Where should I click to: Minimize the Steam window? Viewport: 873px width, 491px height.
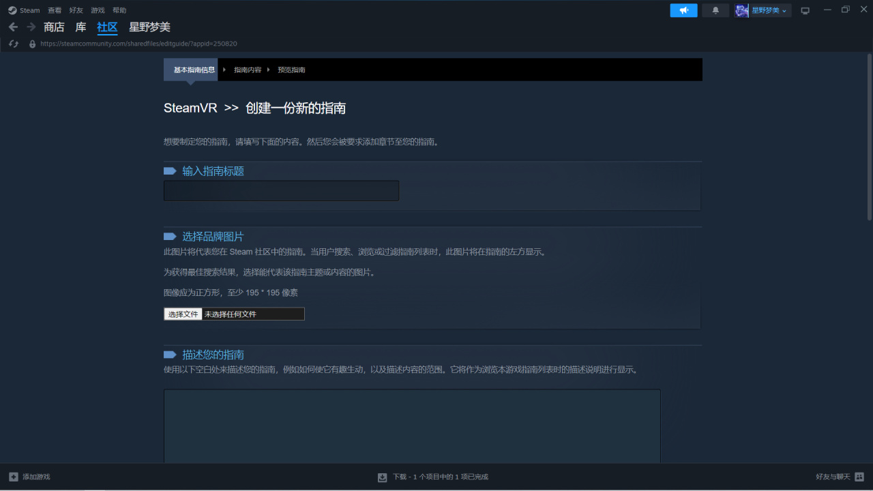point(828,10)
